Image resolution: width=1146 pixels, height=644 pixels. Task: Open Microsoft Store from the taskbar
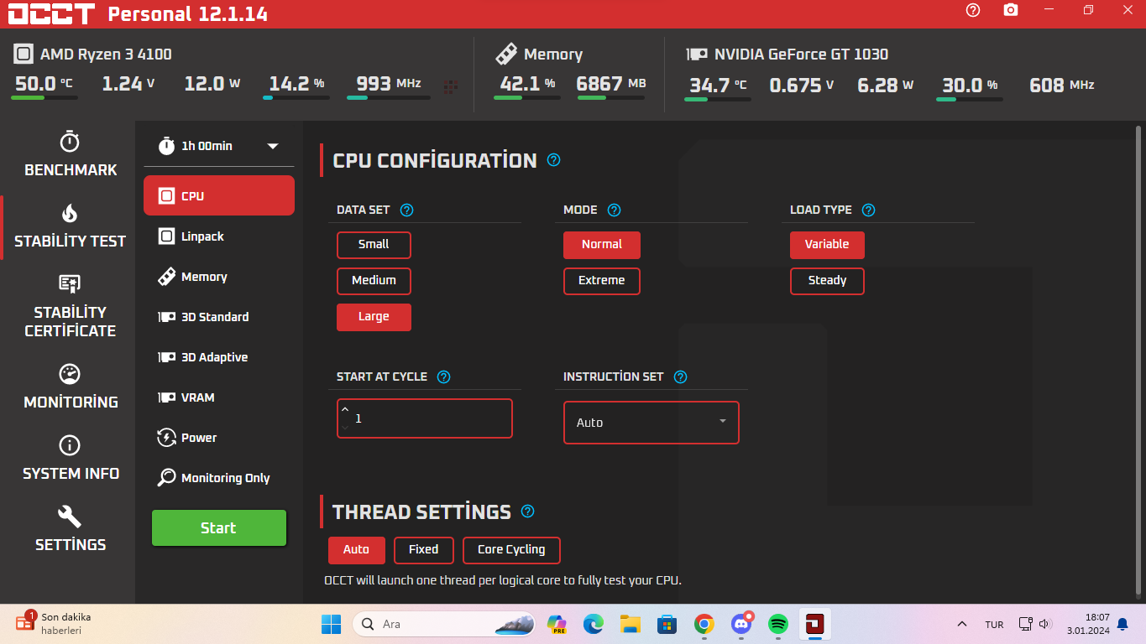(667, 624)
